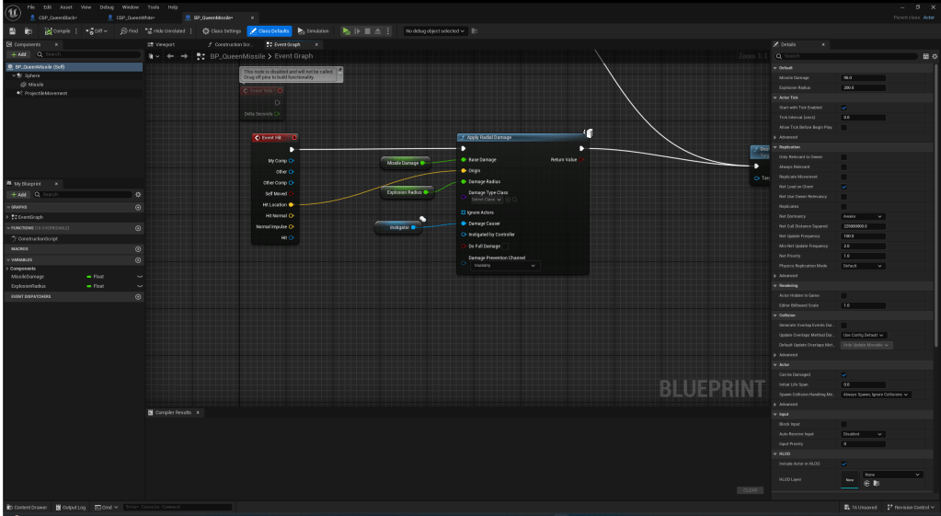Open the My Blueprint settings gear
Screen dimensions: 941x516
[137, 194]
